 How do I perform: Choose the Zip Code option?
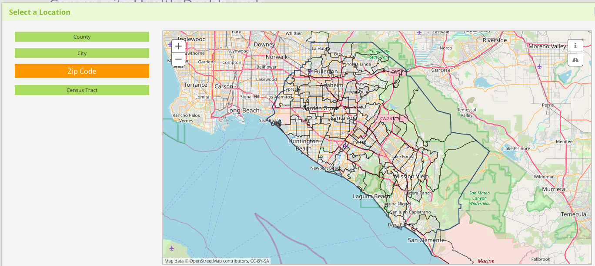(82, 71)
